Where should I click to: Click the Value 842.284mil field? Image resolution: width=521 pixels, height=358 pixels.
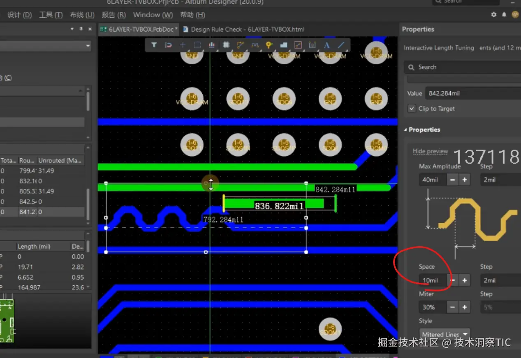[x=473, y=93]
